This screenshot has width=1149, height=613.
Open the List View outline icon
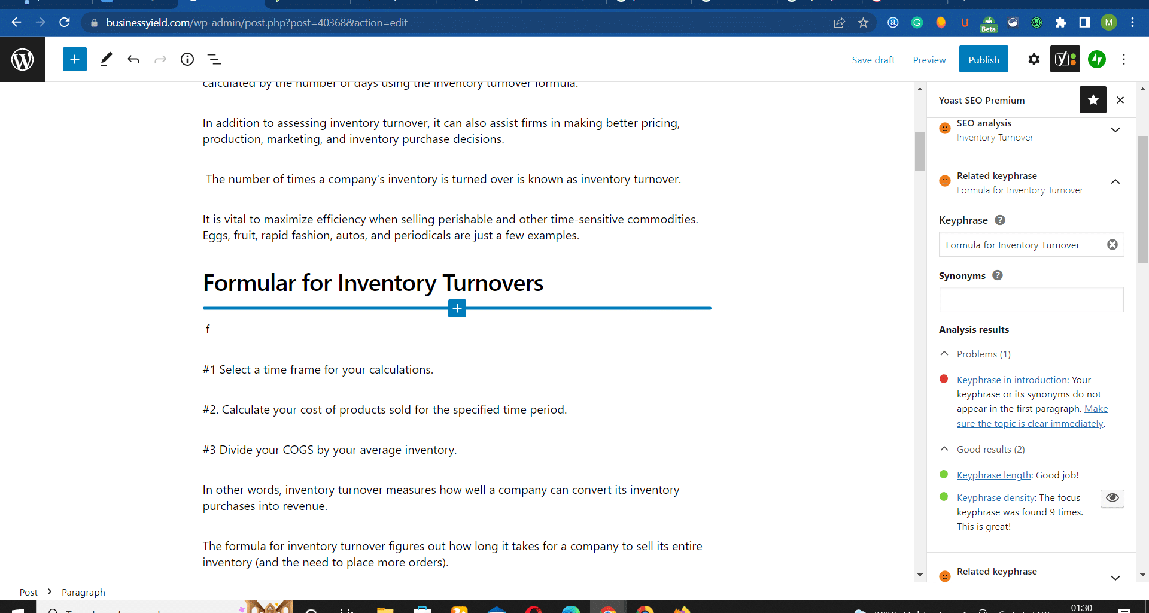(x=214, y=59)
